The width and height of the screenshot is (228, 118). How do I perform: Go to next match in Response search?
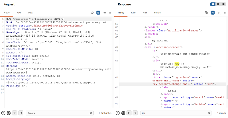pos(135,113)
